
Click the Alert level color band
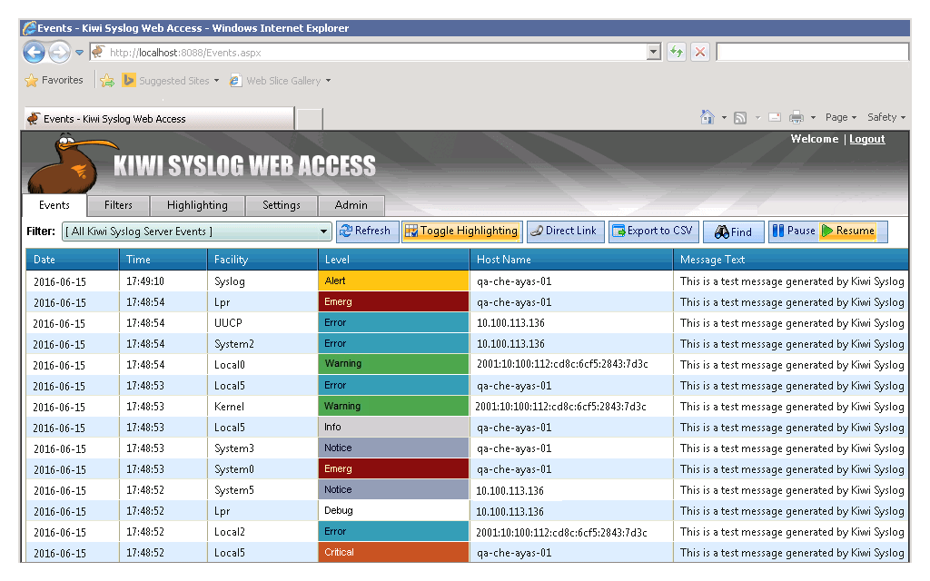tap(392, 281)
